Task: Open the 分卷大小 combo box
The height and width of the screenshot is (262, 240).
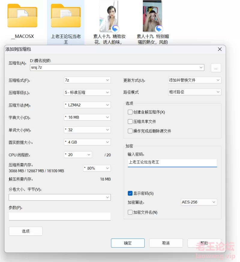Action: [60, 197]
